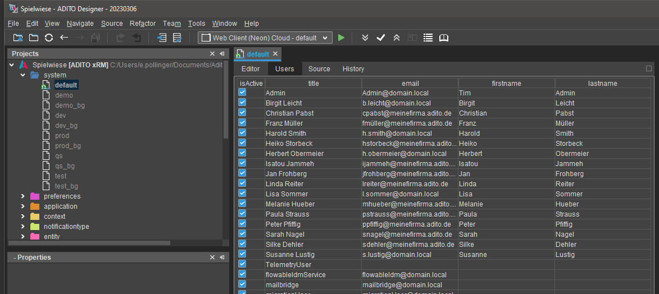Click the greyed split-view toolbar icon

pyautogui.click(x=412, y=38)
